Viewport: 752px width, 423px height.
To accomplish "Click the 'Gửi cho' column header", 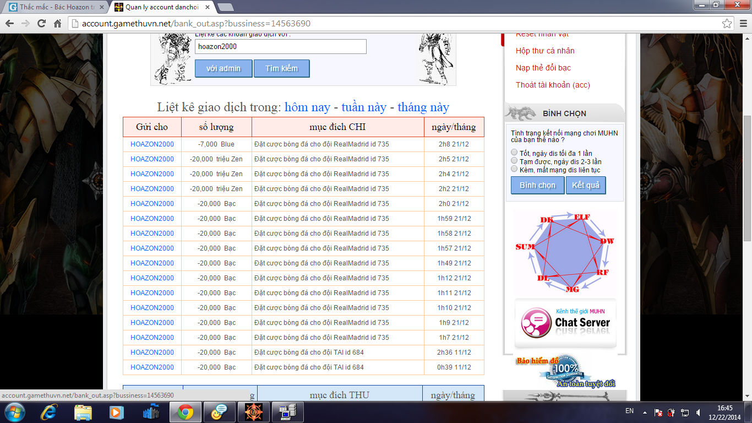I will [x=152, y=127].
